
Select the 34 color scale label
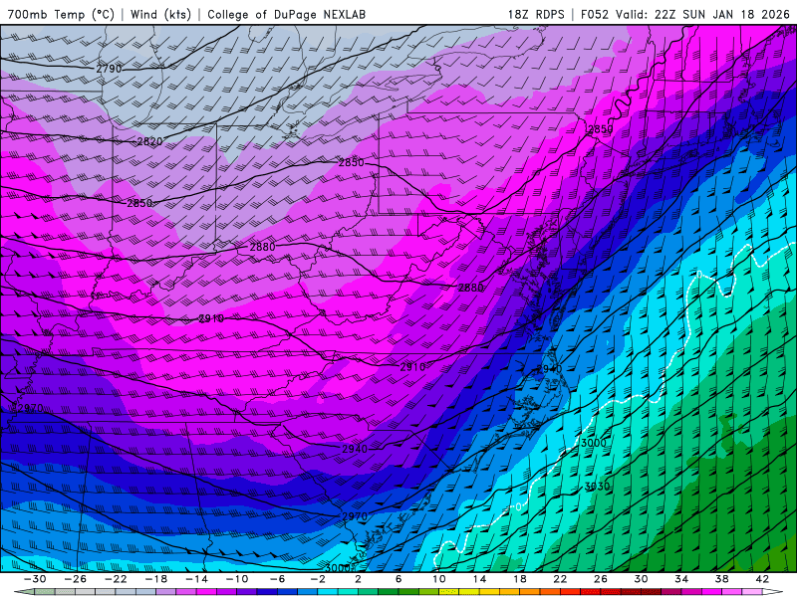point(681,579)
